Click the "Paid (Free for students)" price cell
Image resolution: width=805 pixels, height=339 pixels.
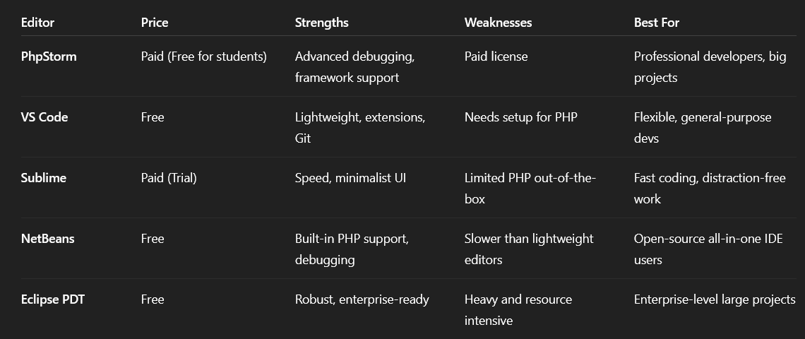204,56
